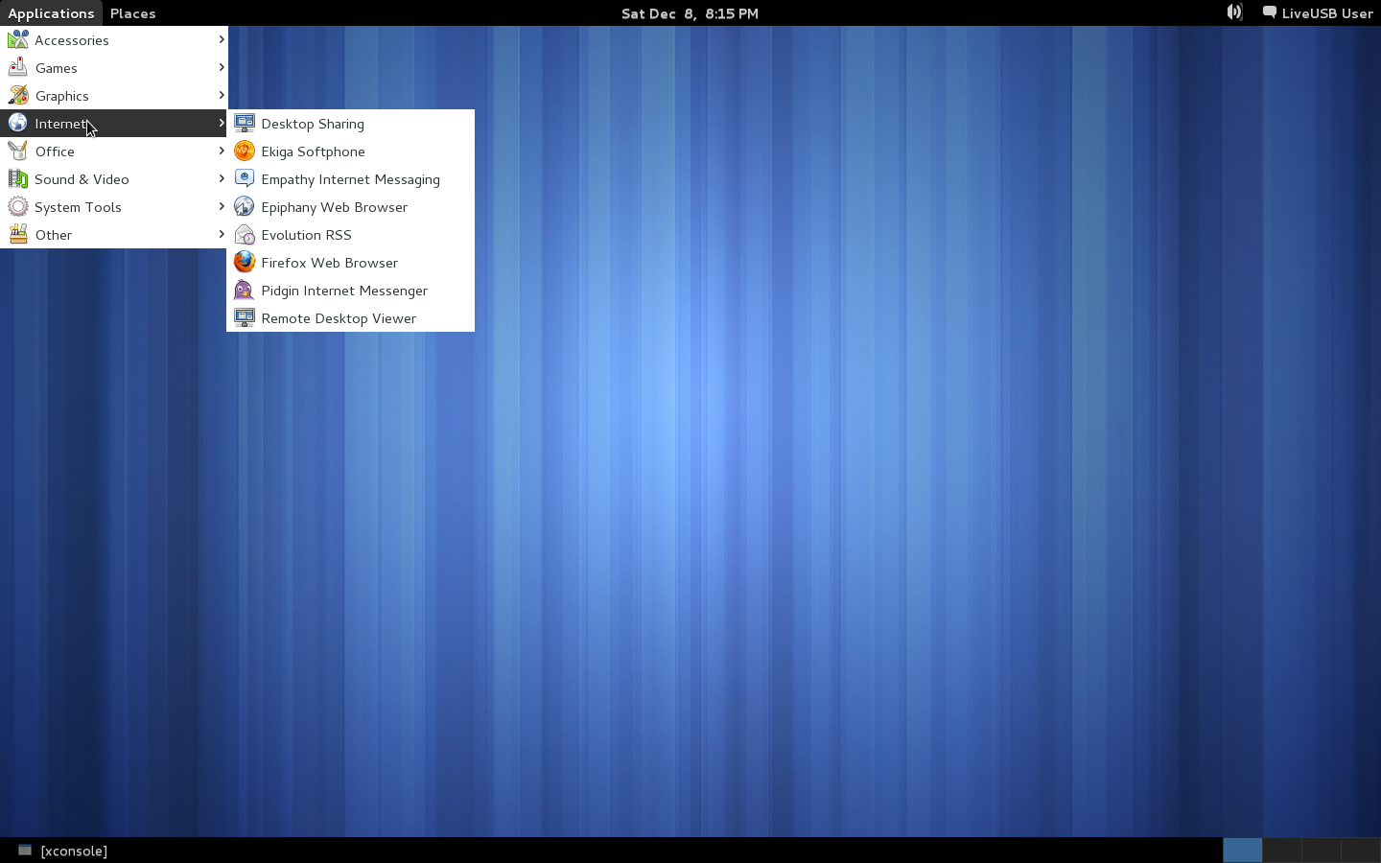
Task: Launch Firefox Web Browser
Action: pos(351,262)
